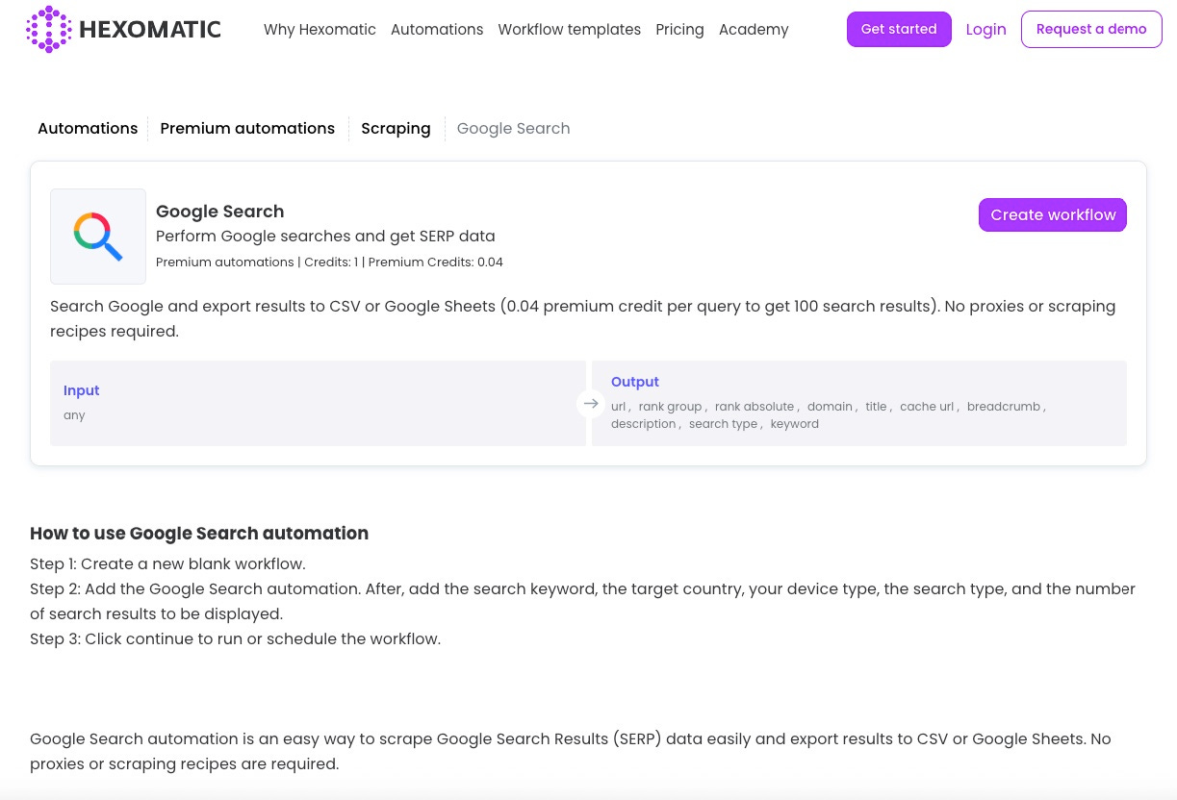Click the 'cache url' output field
1177x800 pixels.
pos(926,407)
